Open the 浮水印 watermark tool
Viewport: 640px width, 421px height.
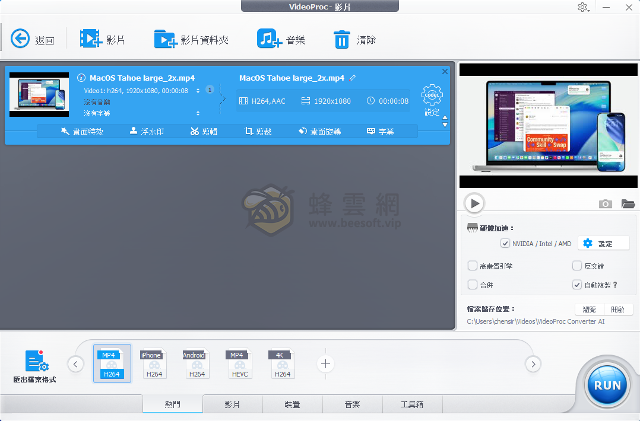click(x=147, y=131)
